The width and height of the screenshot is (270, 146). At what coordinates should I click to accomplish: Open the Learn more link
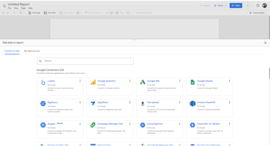pyautogui.click(x=80, y=73)
